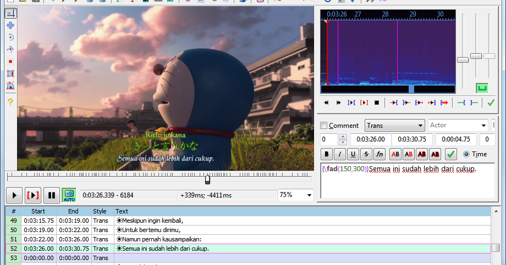This screenshot has width=506, height=265.
Task: Click start time field 0:03:26.00
Action: (371, 139)
